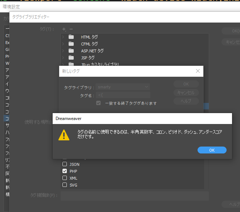Click the yellow warning triangle icon
This screenshot has height=212, width=240.
tap(64, 135)
